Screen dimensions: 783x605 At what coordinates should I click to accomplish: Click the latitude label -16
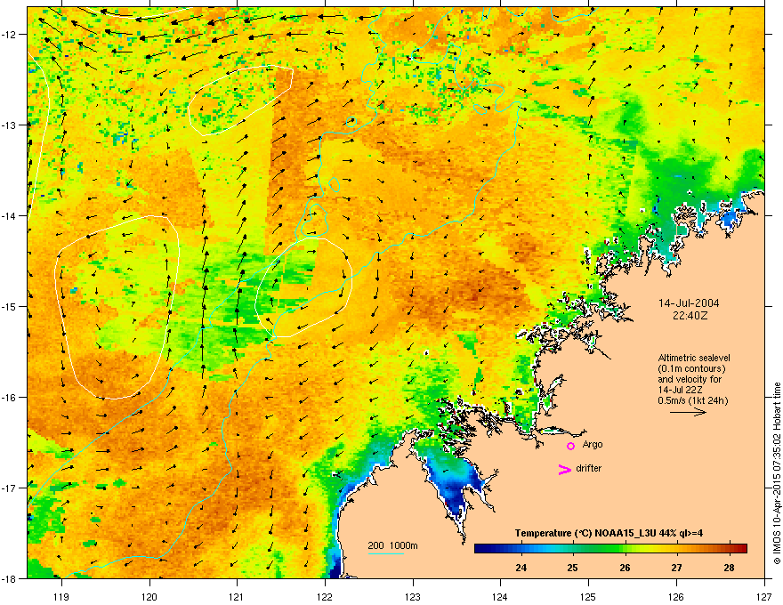(x=9, y=398)
